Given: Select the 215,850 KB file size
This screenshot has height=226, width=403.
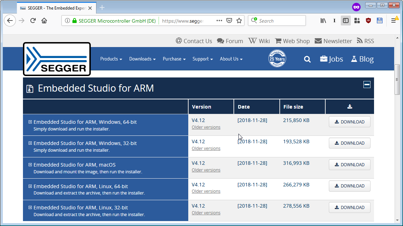Looking at the screenshot, I should (296, 120).
